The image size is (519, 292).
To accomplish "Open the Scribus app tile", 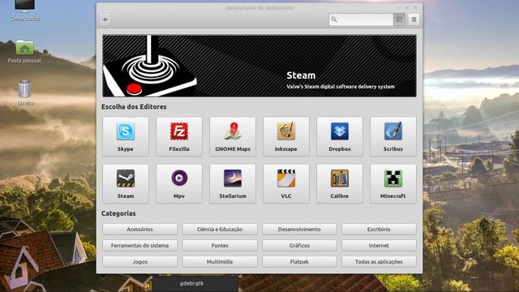I will coord(393,136).
